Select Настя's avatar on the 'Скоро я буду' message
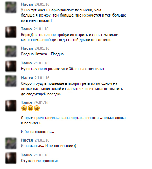 pyautogui.click(x=11, y=81)
